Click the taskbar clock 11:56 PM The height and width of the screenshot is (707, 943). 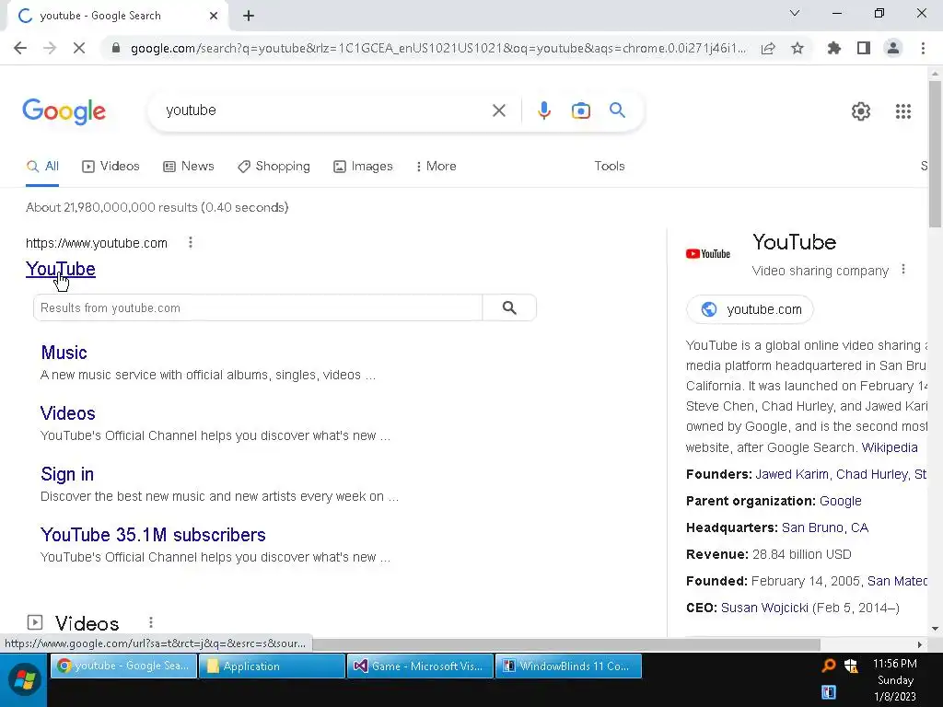tap(894, 664)
